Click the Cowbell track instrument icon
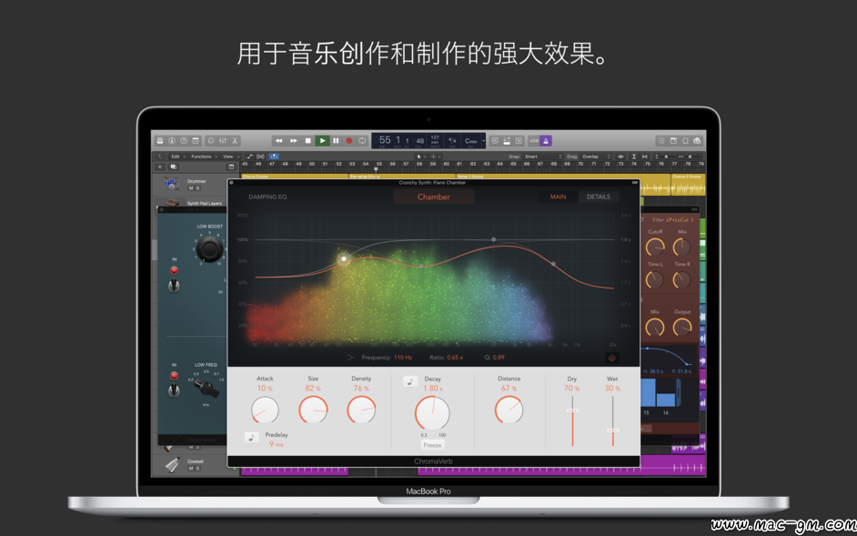Viewport: 857px width, 536px height. coord(172,464)
